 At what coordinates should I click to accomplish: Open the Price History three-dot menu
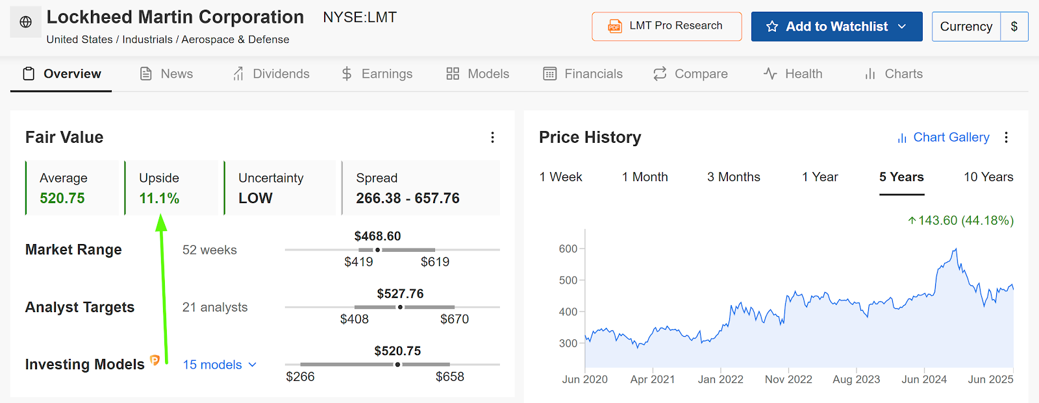(1006, 137)
